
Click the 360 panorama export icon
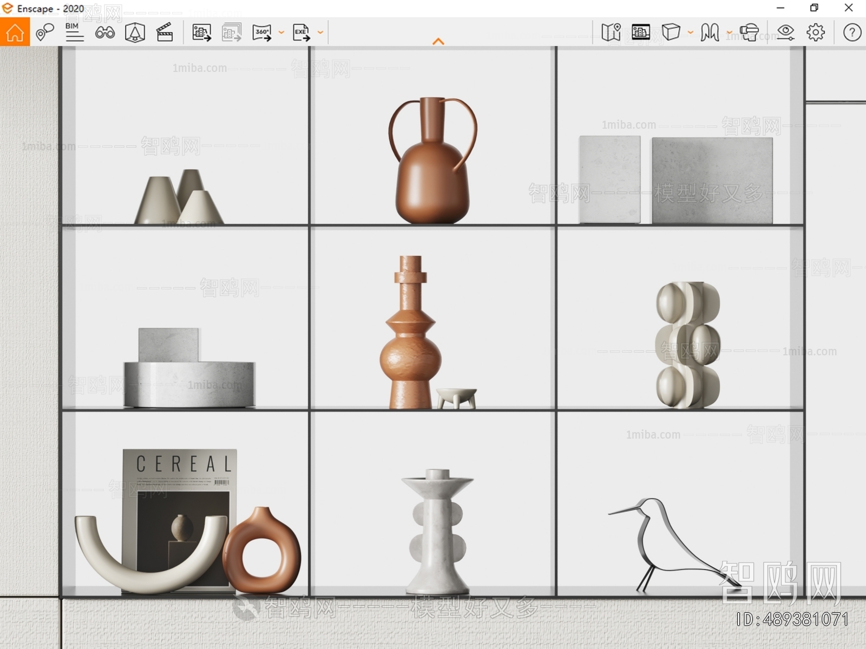[x=262, y=32]
